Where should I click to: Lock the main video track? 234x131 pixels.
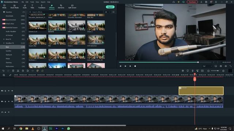(x=5, y=102)
